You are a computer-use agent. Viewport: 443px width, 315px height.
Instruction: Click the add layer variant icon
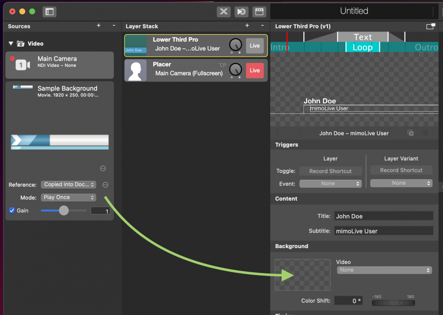pos(411,132)
